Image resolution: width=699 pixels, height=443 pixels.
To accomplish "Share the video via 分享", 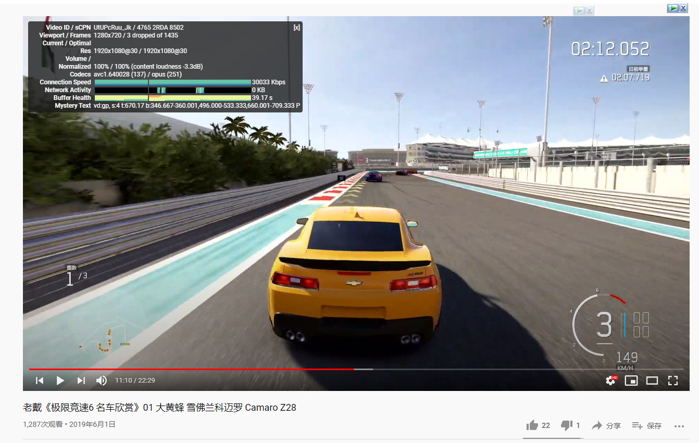I will [606, 425].
